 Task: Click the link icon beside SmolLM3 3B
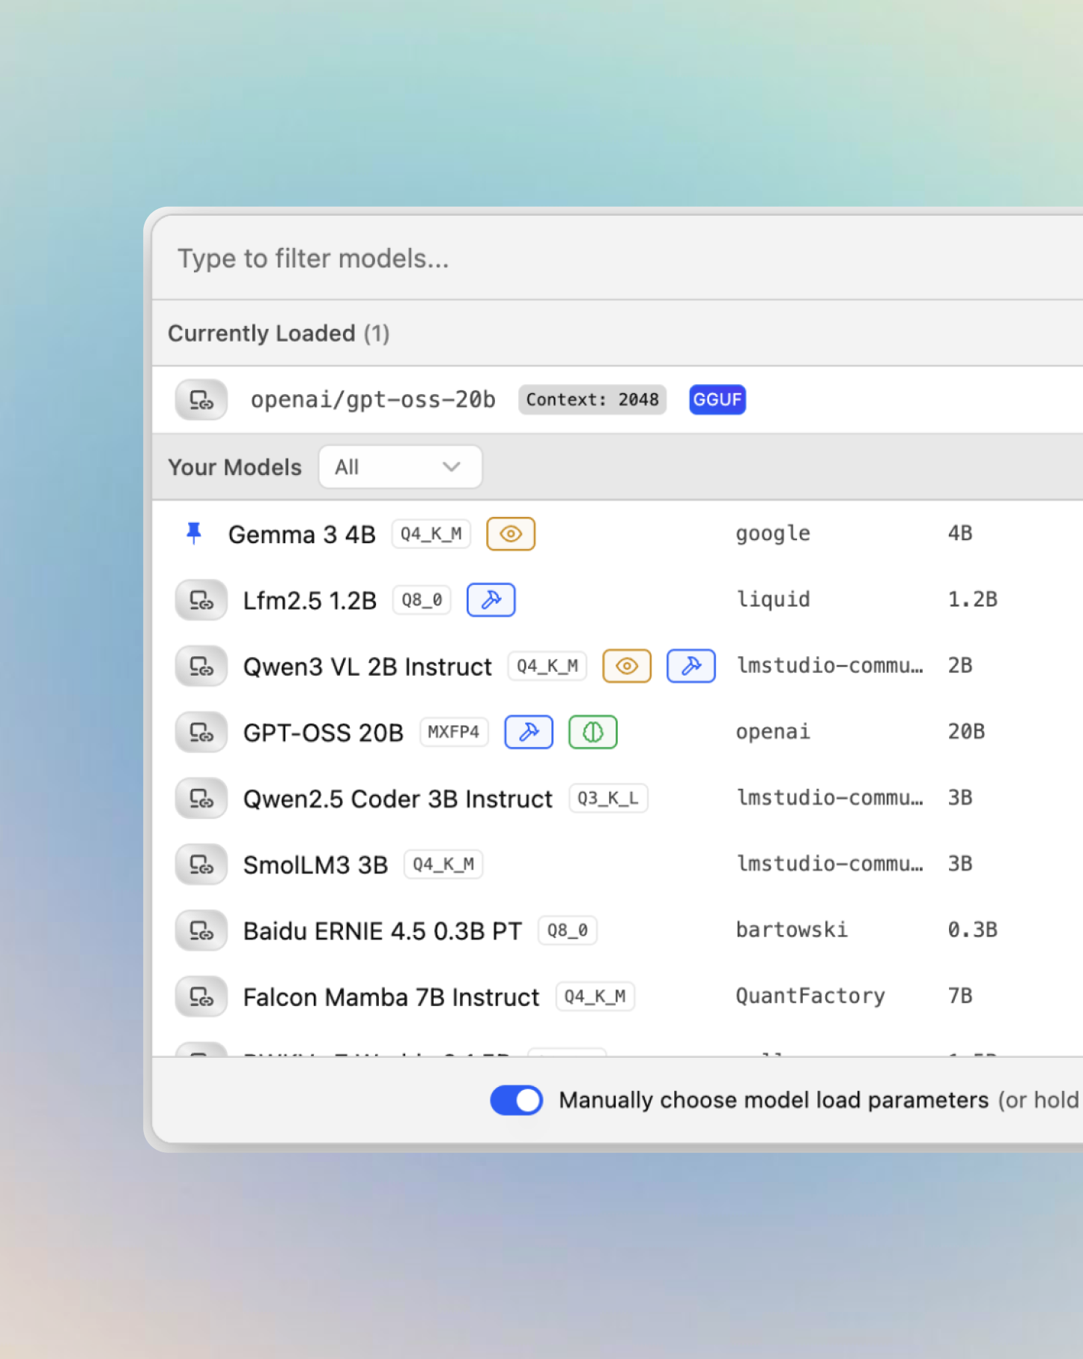click(x=201, y=865)
